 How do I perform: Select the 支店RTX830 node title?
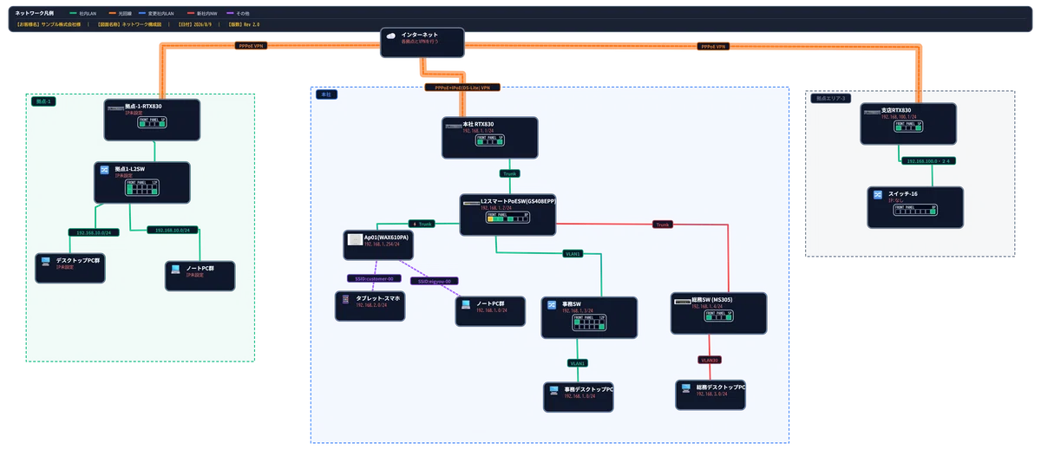pos(896,110)
